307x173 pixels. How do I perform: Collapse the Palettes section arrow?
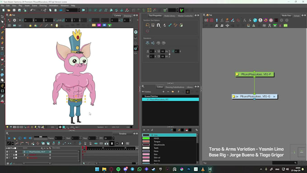(143, 92)
